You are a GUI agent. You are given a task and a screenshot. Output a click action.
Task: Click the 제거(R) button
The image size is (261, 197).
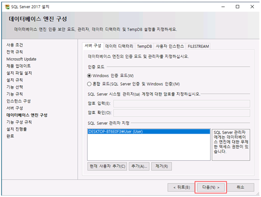[x=161, y=167]
